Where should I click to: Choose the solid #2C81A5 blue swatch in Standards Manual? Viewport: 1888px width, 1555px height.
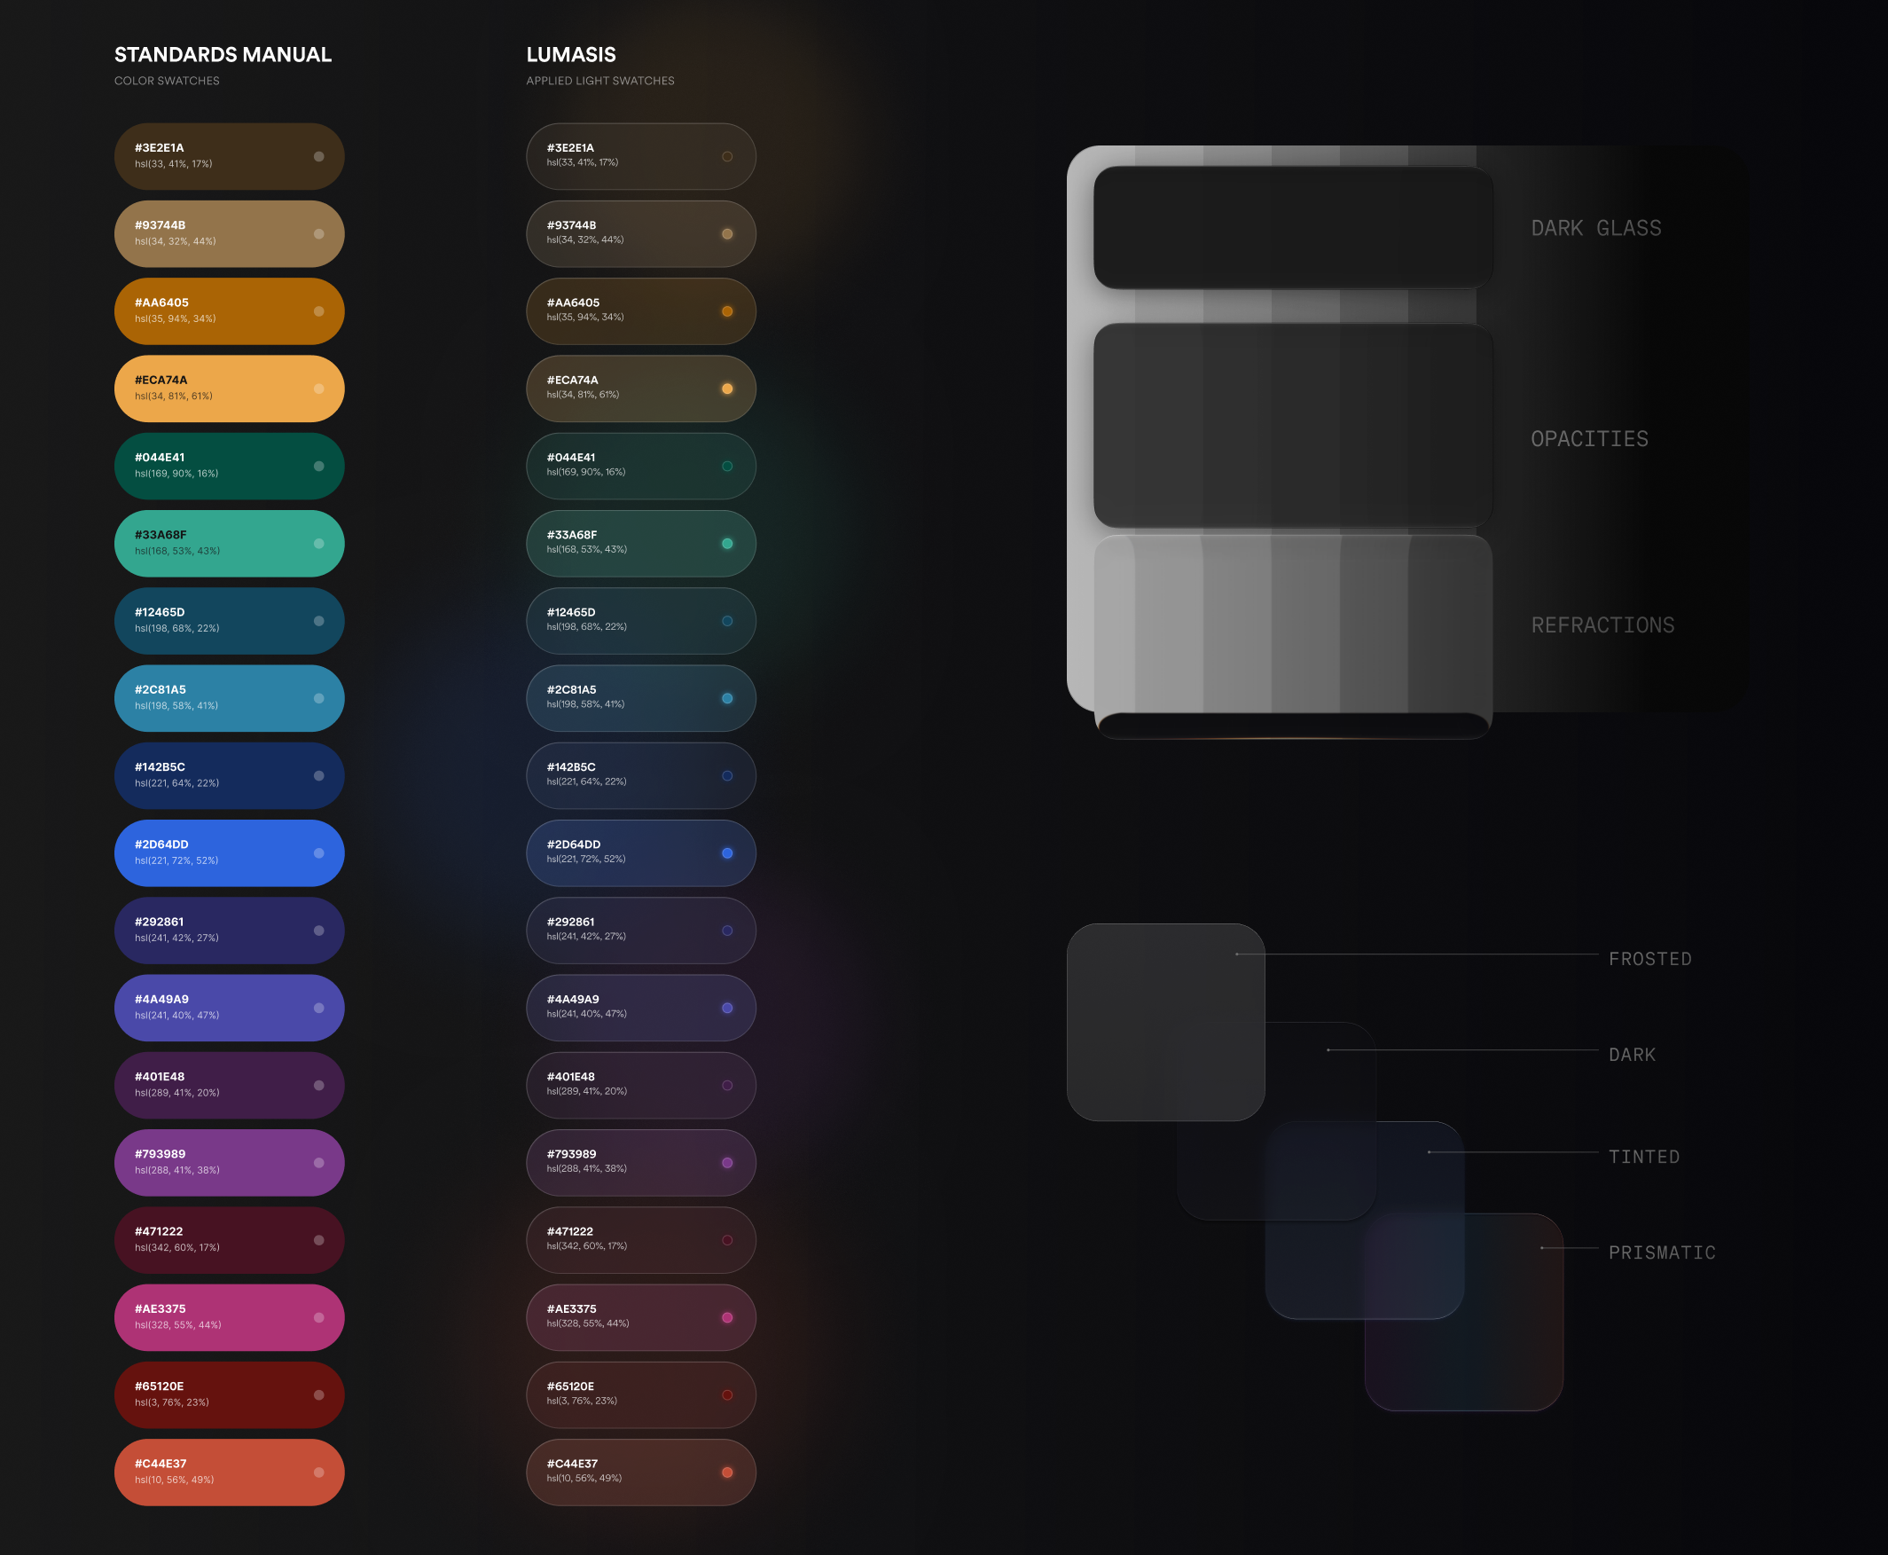230,699
